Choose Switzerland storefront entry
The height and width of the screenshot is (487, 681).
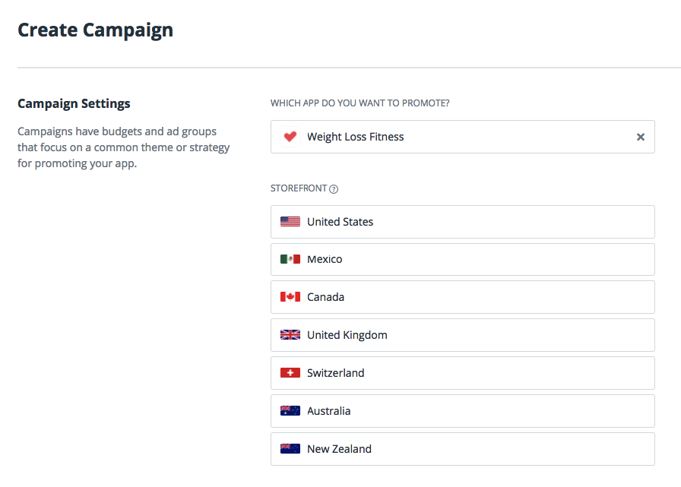462,373
